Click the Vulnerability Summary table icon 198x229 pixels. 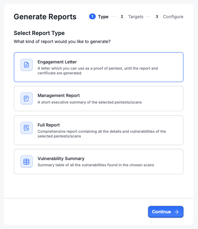click(27, 162)
